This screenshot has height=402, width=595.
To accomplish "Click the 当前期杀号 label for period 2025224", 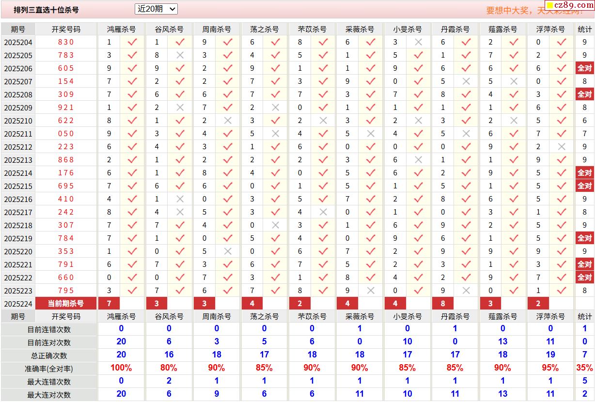I will (66, 304).
